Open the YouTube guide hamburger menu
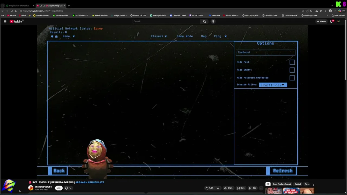This screenshot has height=195, width=347. (5, 21)
